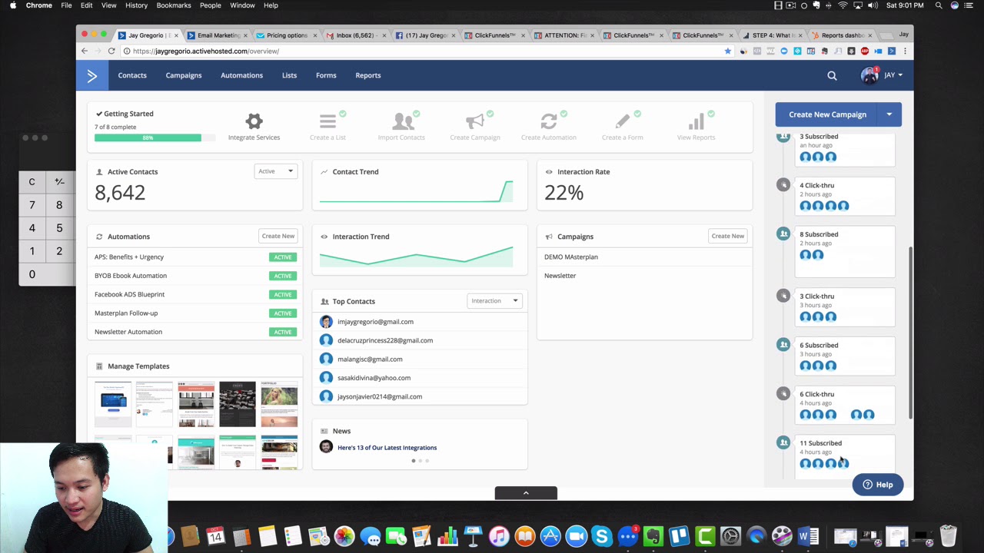Click the 88% Getting Started progress bar
Screen dimensions: 984x553
148,137
